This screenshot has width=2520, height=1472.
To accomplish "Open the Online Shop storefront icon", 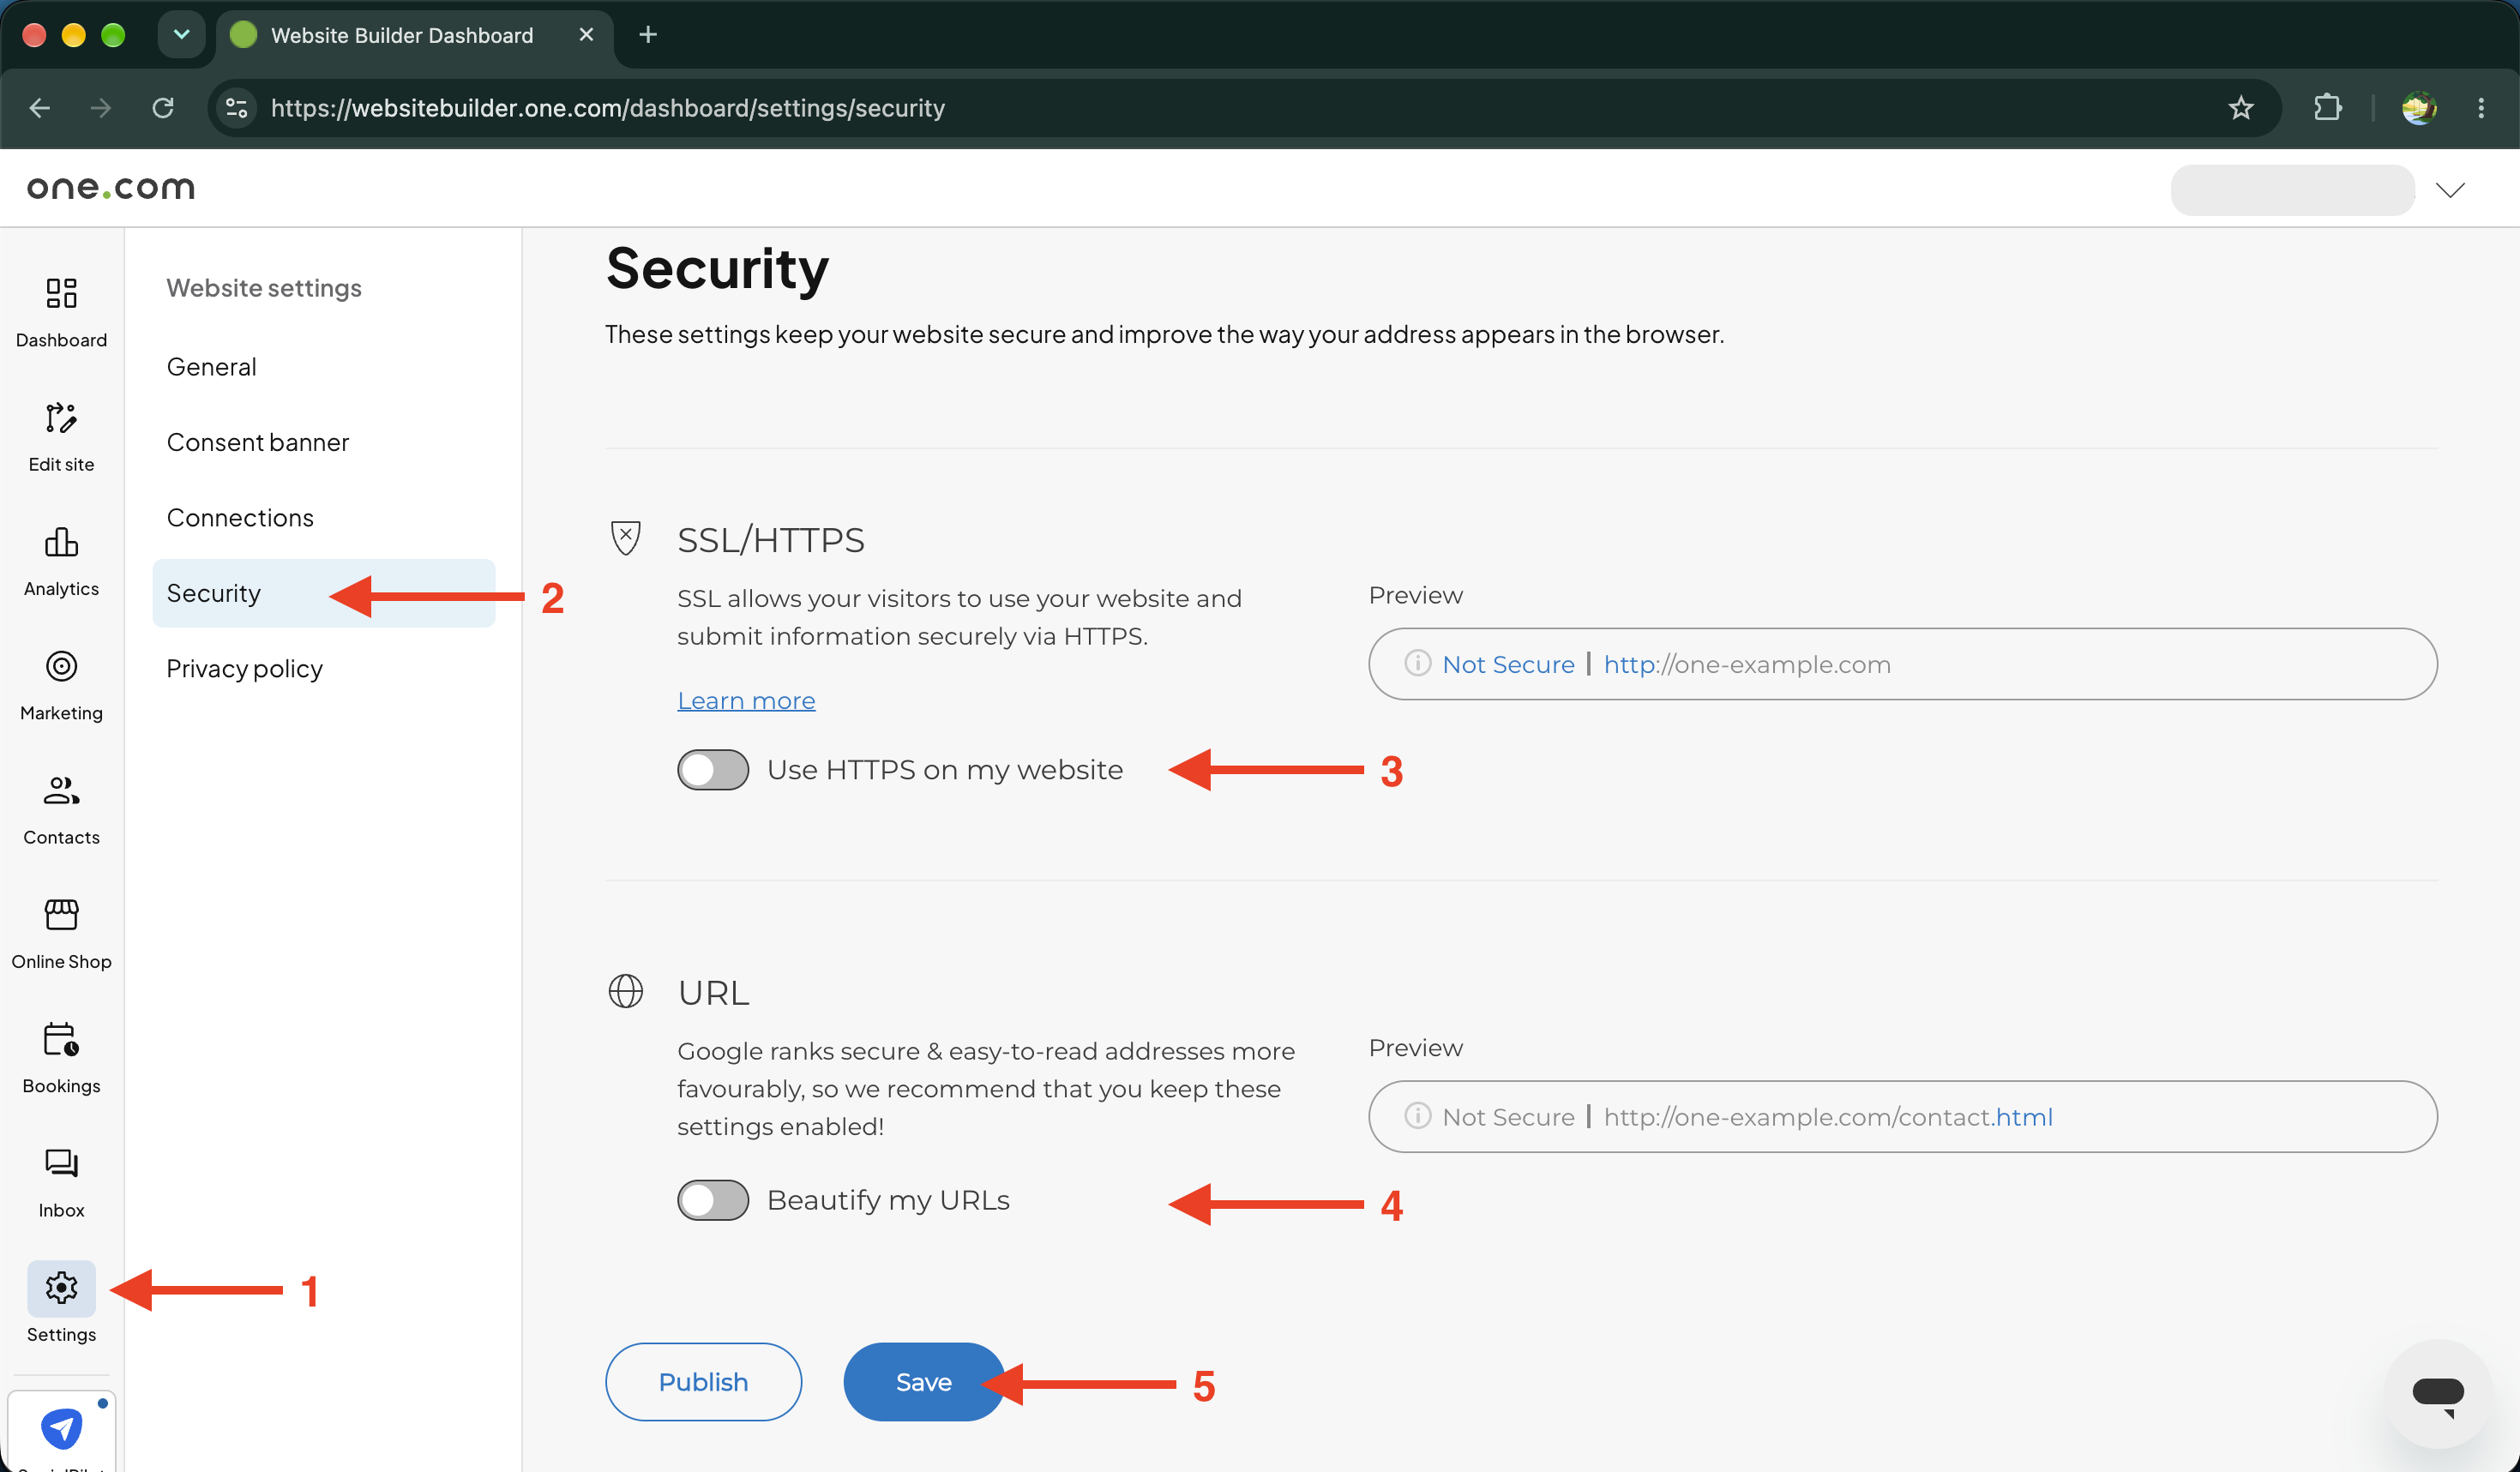I will pos(61,914).
